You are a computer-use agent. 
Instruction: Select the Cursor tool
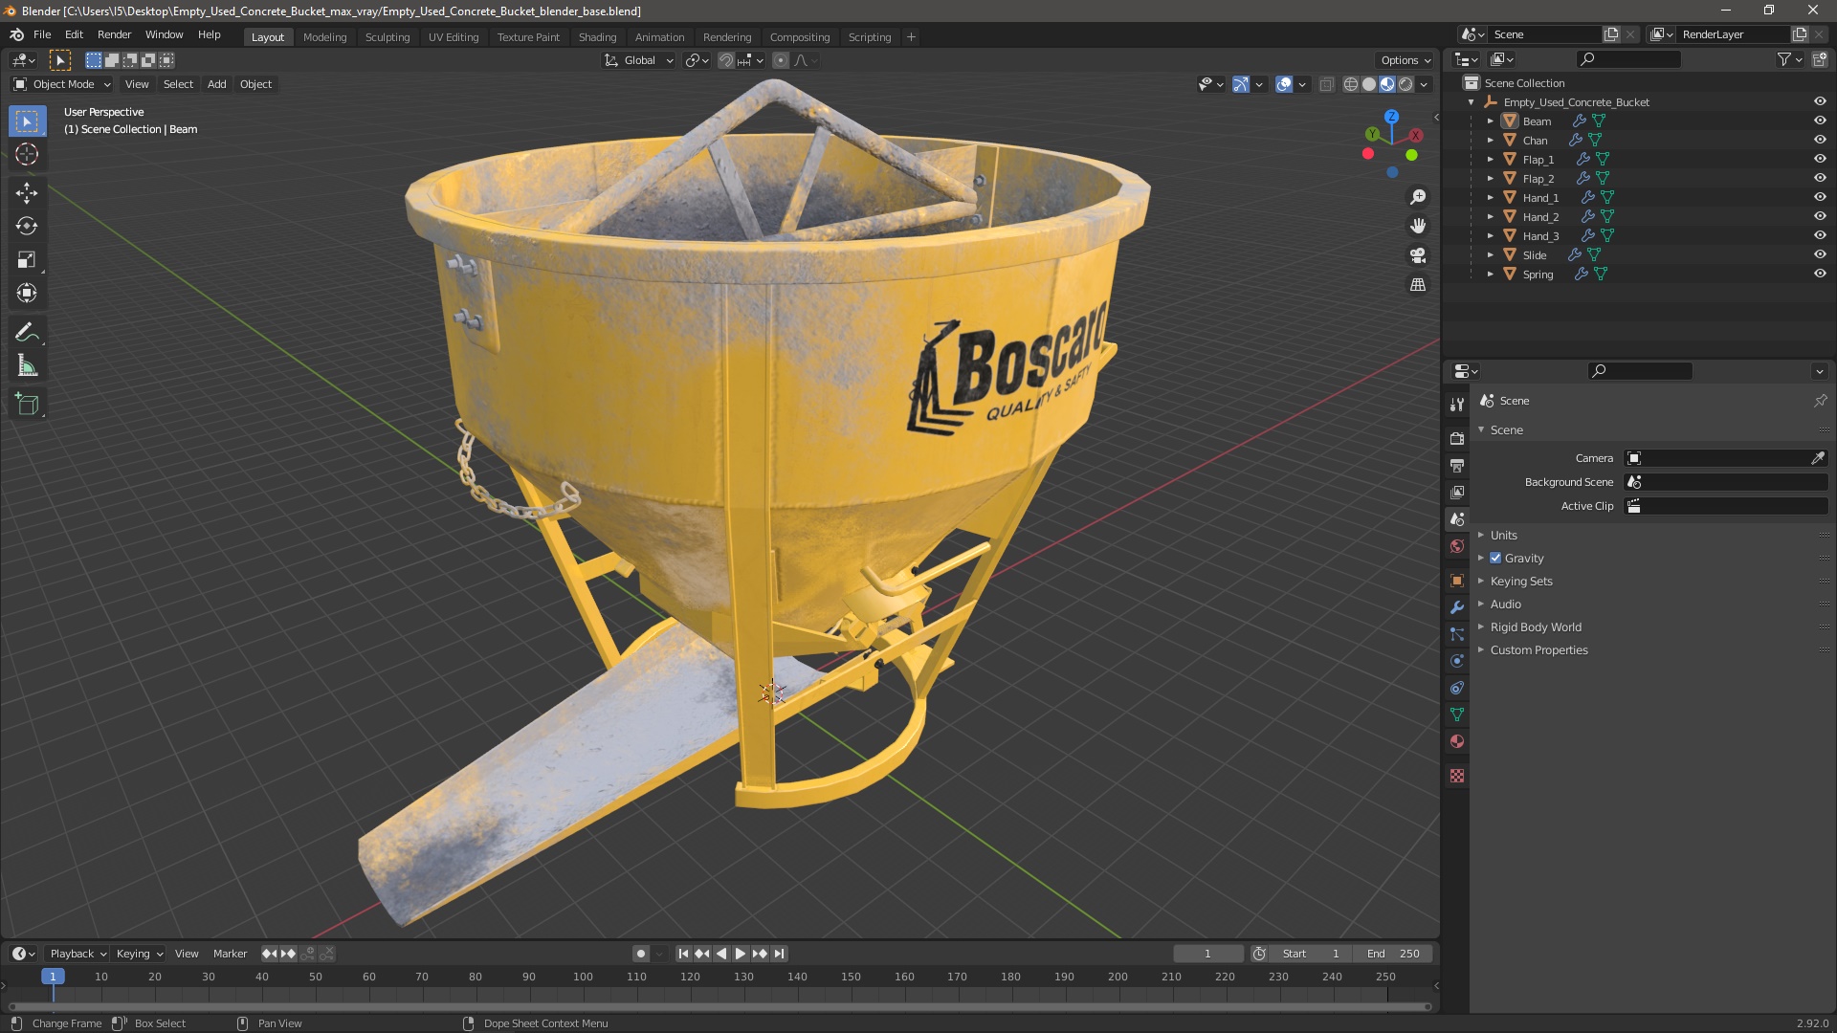[27, 154]
